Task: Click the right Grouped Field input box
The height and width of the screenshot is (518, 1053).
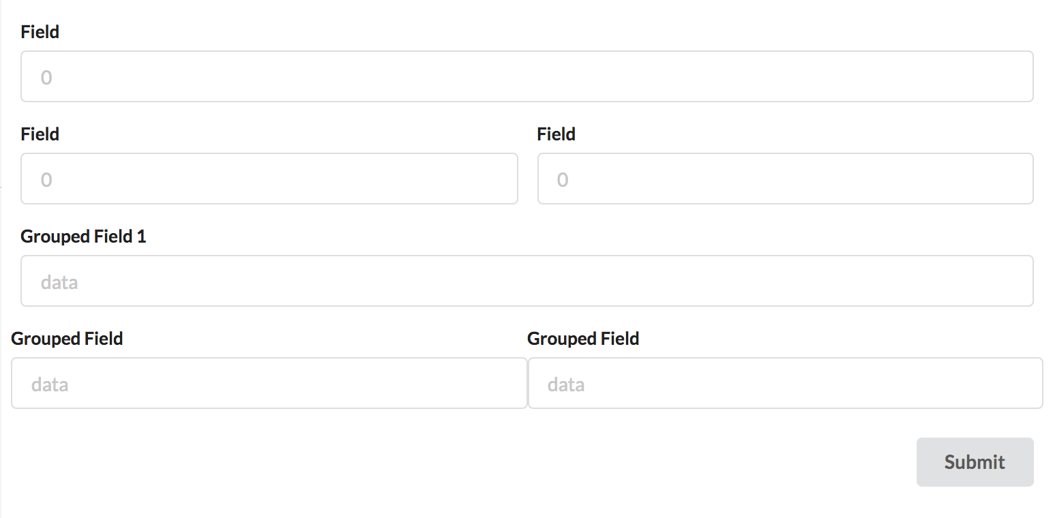Action: click(x=784, y=383)
